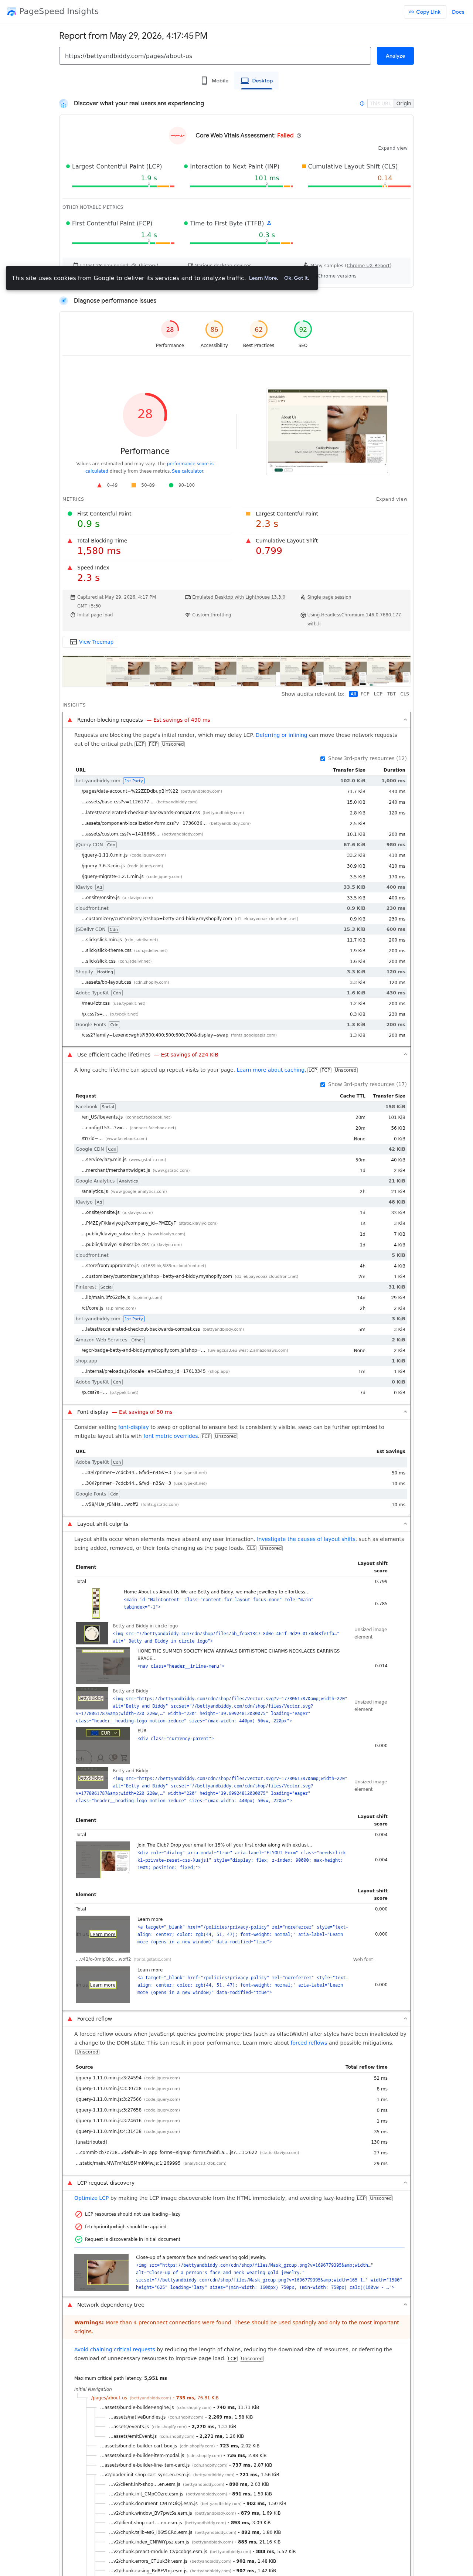Click the blue Analyze button
The width and height of the screenshot is (473, 2576).
click(x=395, y=56)
